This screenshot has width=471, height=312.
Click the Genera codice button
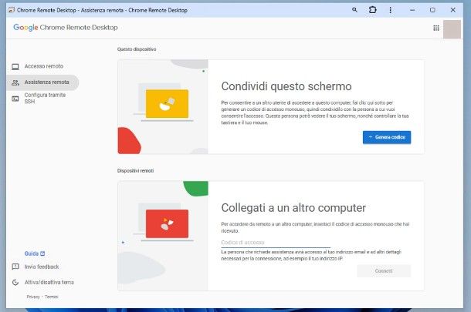(x=387, y=137)
